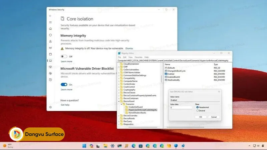Viewport: 267px width, 150px height.
Task: Open the Help menu in Registry Editor
Action: click(147, 57)
